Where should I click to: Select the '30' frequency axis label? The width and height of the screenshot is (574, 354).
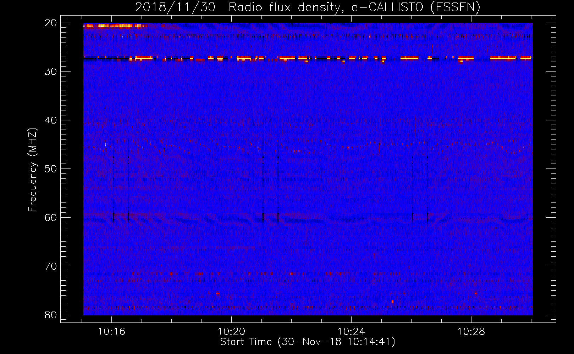51,72
